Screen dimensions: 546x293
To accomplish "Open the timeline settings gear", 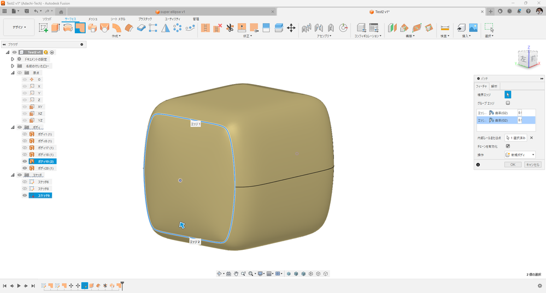I will coord(540,286).
